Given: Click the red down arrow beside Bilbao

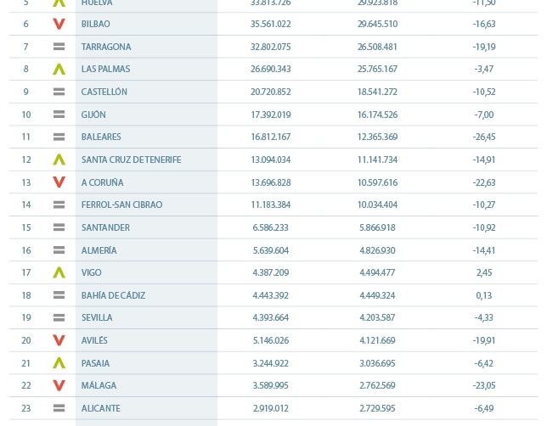Looking at the screenshot, I should [59, 24].
